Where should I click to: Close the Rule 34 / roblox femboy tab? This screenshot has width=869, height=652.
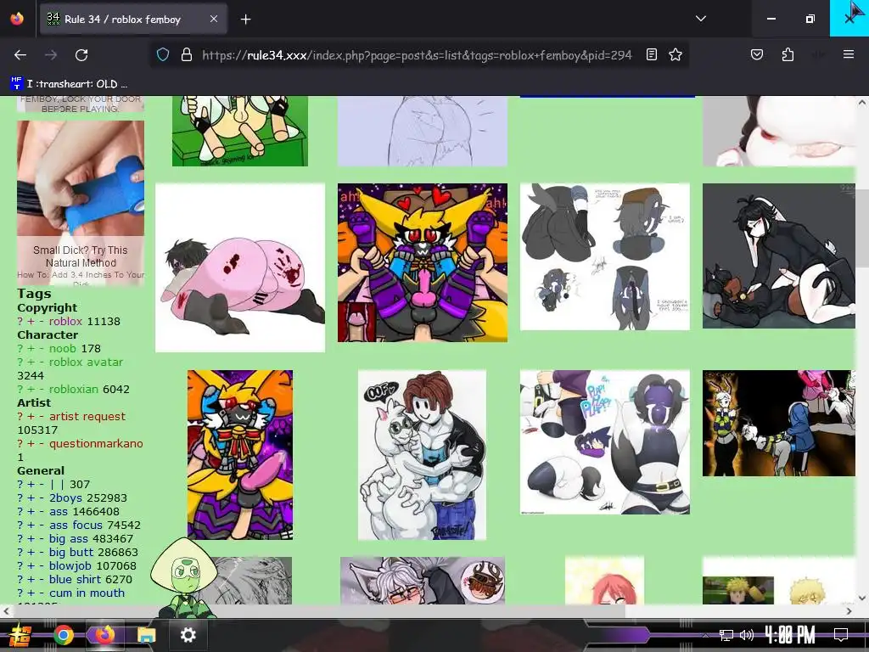click(214, 19)
